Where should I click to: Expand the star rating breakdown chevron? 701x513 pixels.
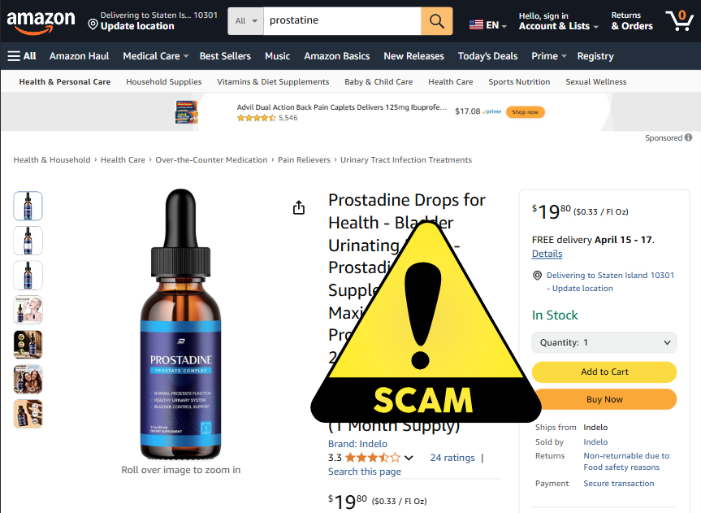click(x=409, y=458)
